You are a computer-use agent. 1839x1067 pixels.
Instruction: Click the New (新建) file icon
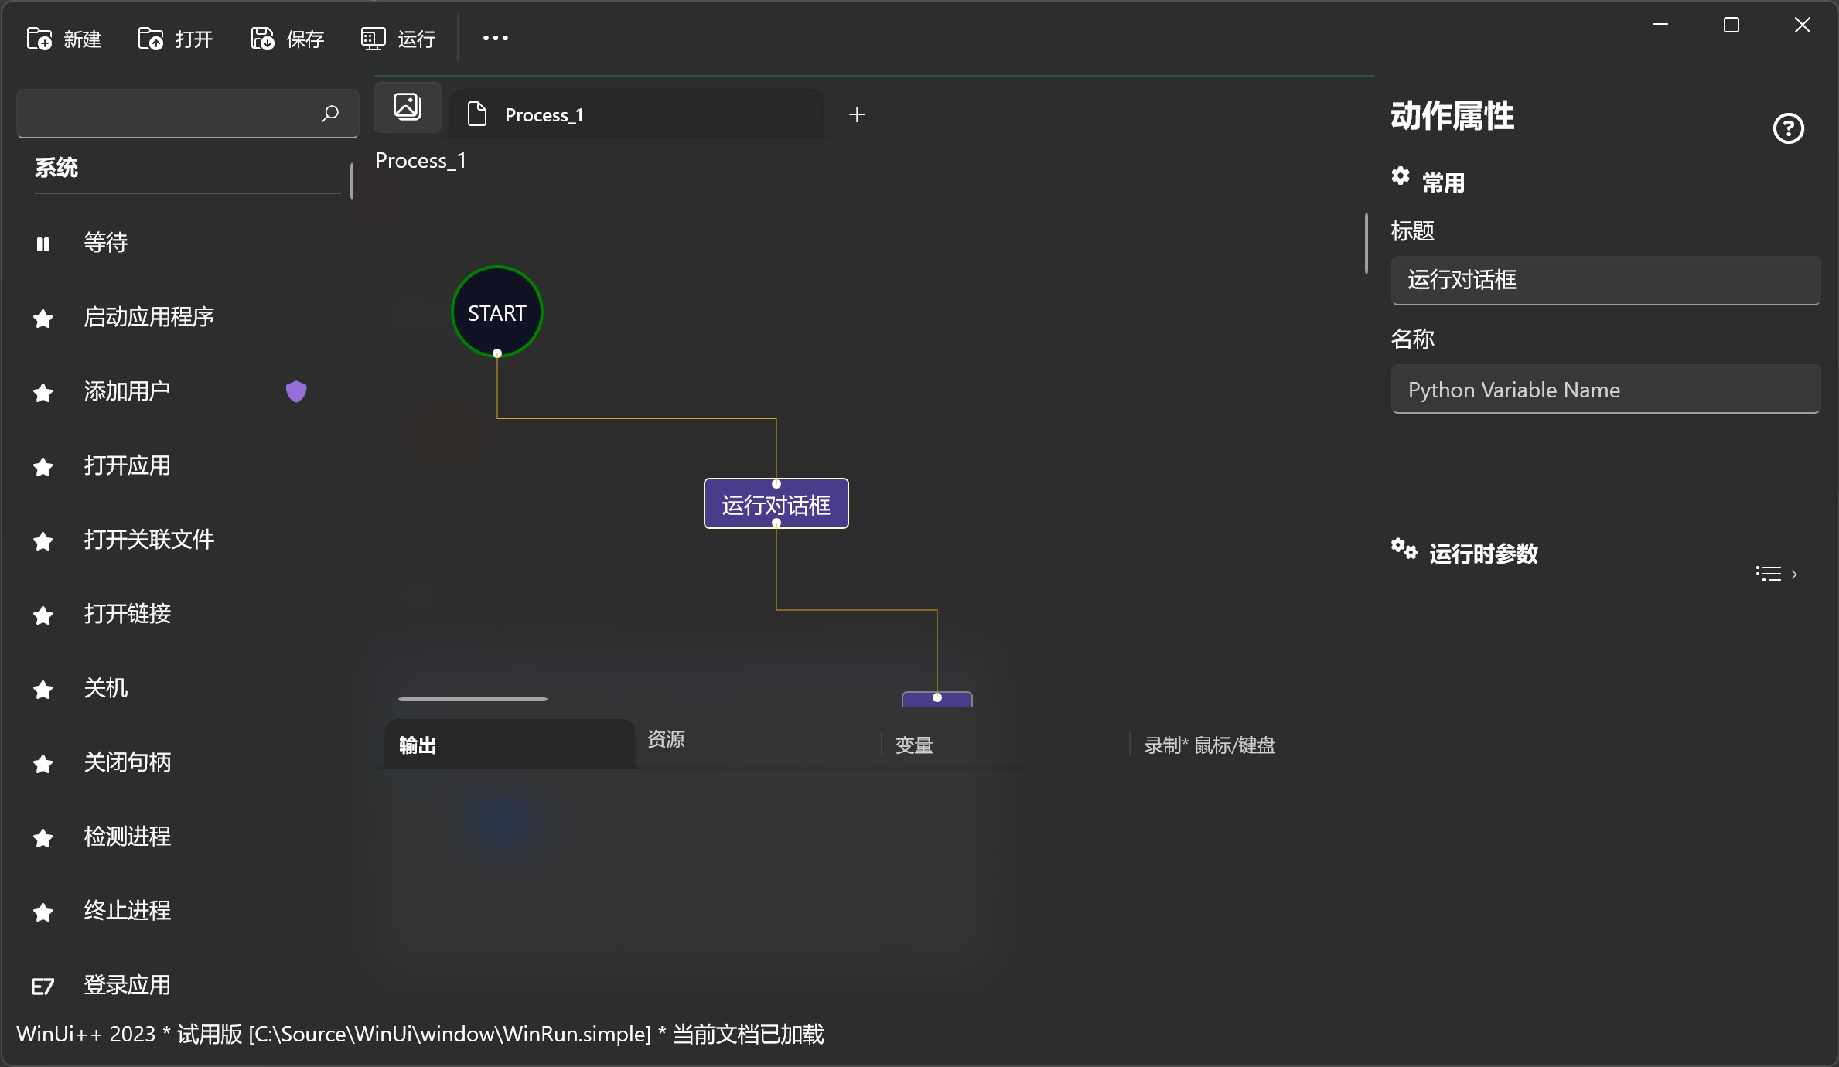point(39,38)
